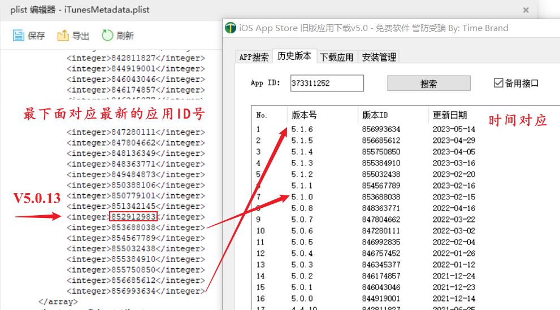
Task: Click plist line integer 847804662
Action: [x=136, y=143]
